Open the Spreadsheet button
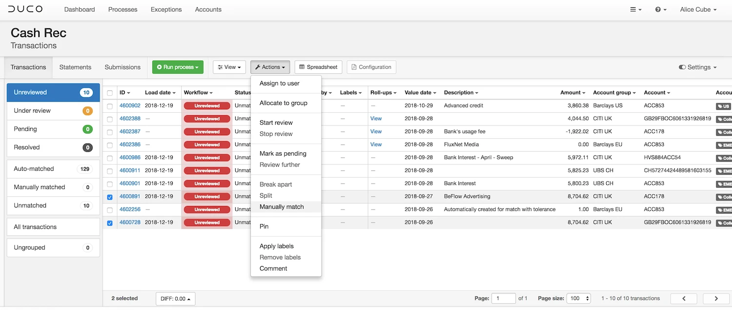 tap(318, 67)
